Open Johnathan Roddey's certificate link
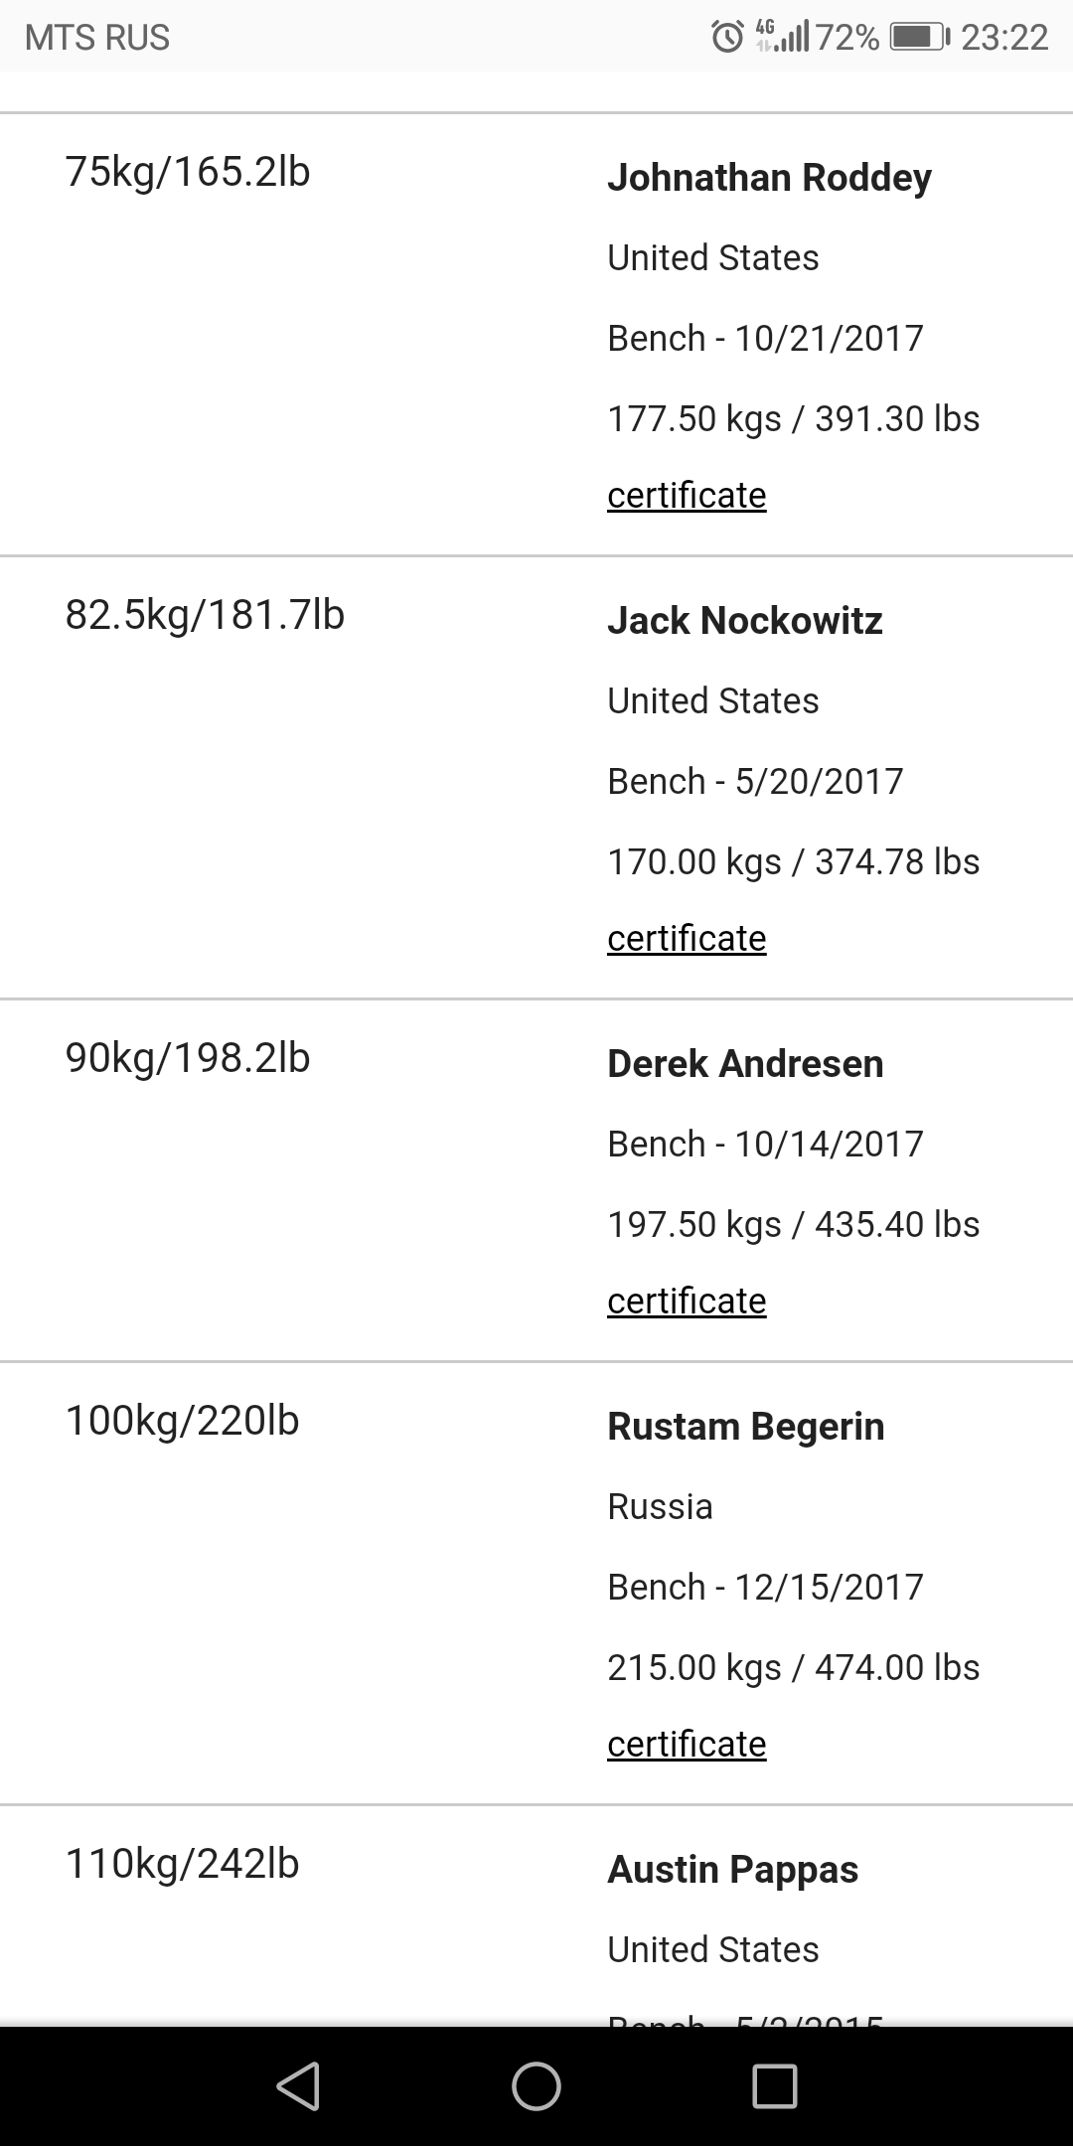The image size is (1073, 2146). pyautogui.click(x=687, y=495)
